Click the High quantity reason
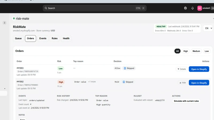 103,105
